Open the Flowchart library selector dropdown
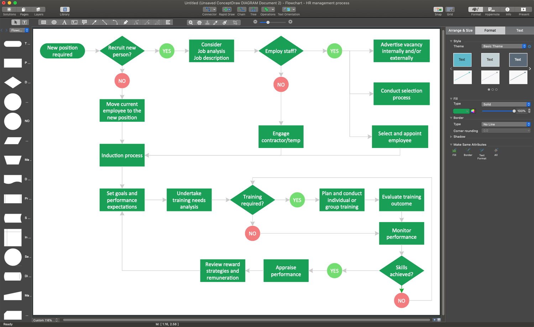Viewport: 534px width, 327px height. point(19,30)
